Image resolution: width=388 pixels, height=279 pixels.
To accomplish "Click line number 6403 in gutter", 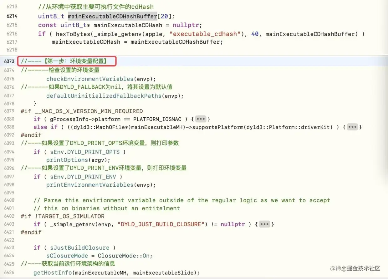I will pyautogui.click(x=9, y=224).
